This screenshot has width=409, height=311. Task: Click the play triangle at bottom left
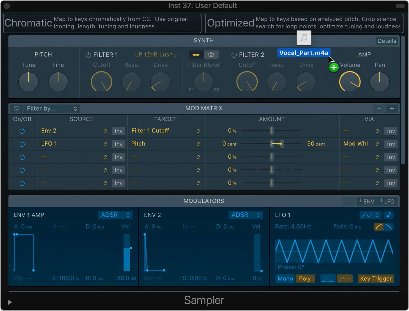[x=10, y=302]
